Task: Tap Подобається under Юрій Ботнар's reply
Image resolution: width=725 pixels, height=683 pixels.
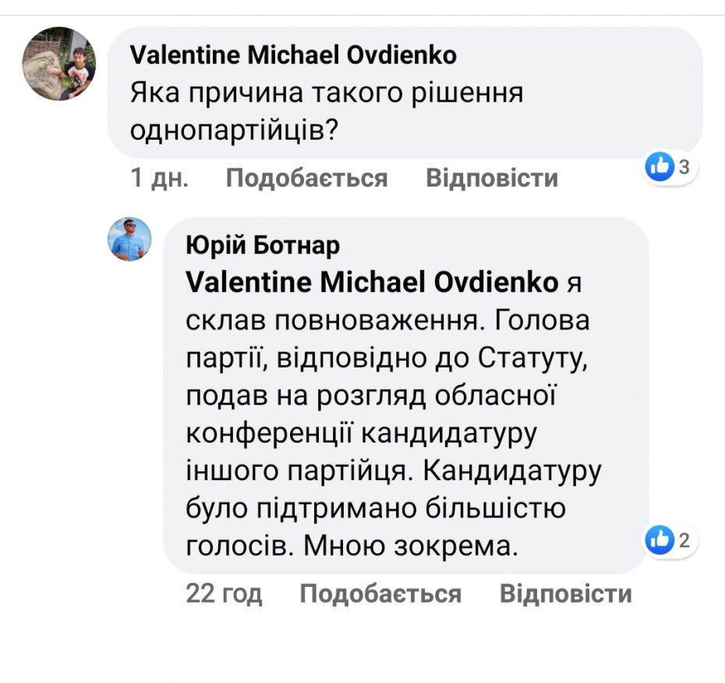Action: [380, 594]
